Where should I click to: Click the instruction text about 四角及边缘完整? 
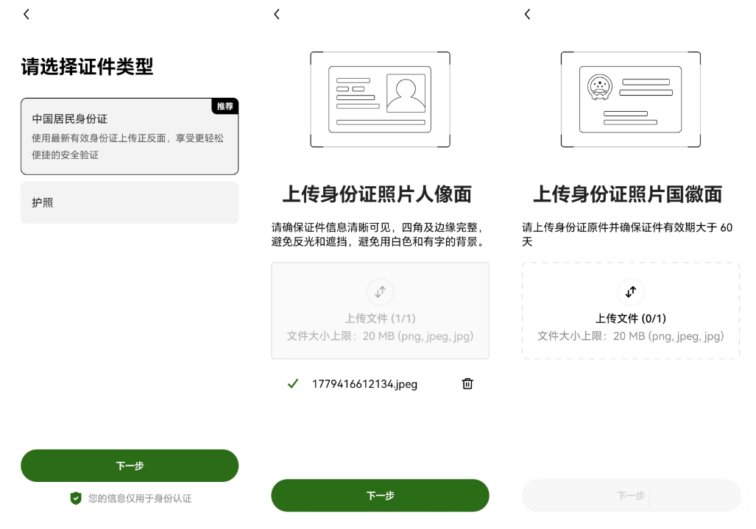coord(379,235)
